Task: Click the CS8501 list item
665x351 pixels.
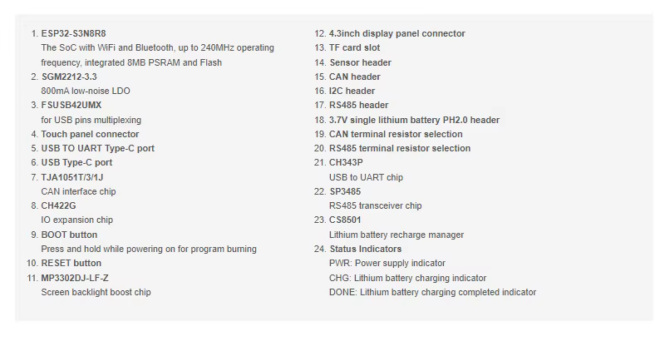Action: pyautogui.click(x=345, y=220)
